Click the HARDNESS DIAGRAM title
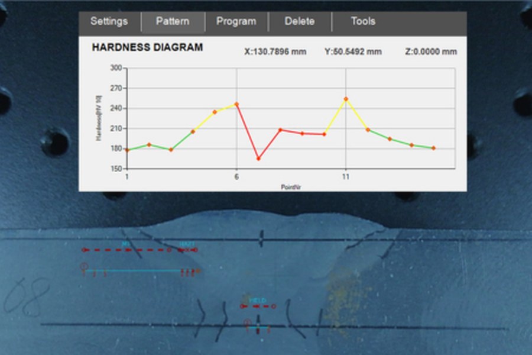This screenshot has height=355, width=532. pyautogui.click(x=148, y=47)
